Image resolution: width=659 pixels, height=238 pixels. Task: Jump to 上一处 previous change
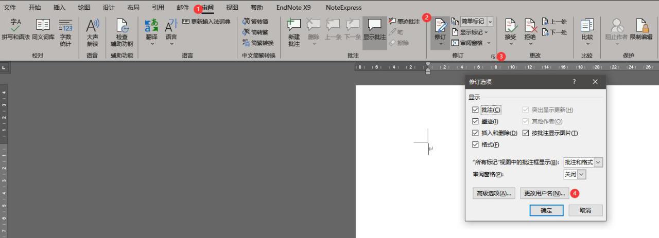coord(554,22)
